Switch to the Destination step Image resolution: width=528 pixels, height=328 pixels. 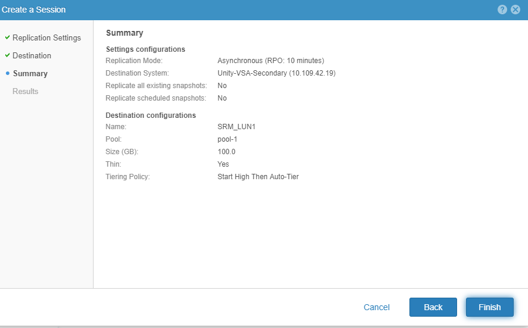pyautogui.click(x=32, y=55)
